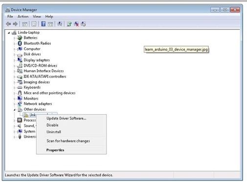
Task: Select the Monitors tree label
Action: pyautogui.click(x=31, y=99)
